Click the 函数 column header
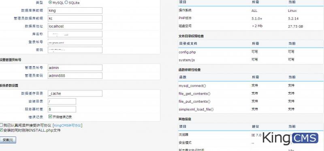 click(183, 77)
